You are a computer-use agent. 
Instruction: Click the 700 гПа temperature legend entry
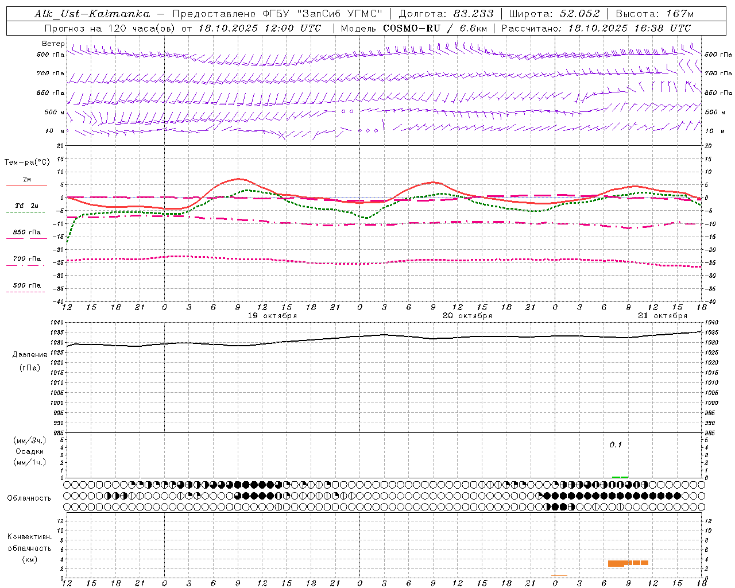tap(27, 258)
